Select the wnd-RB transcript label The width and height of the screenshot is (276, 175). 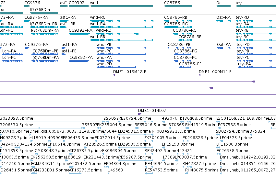point(98,37)
